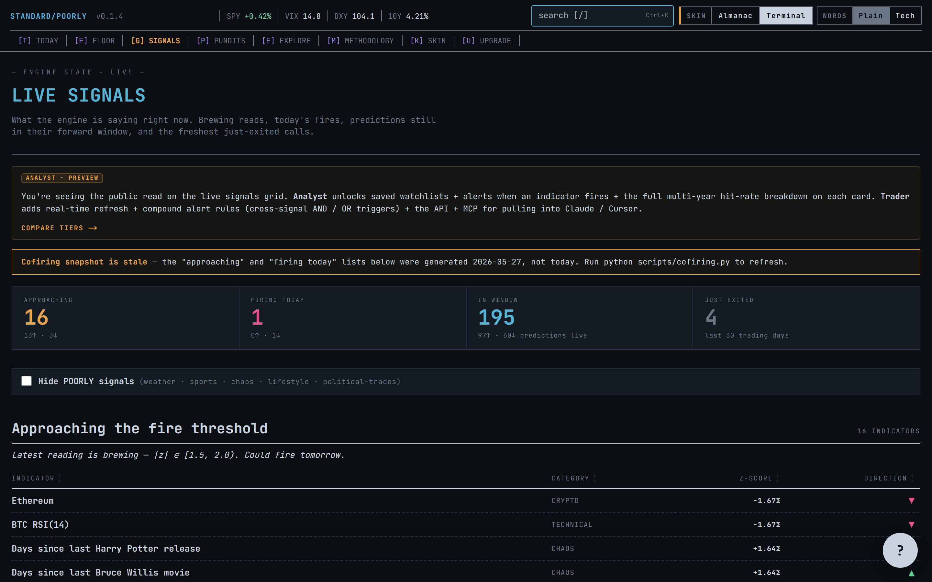Sort table by Indicator column arrows
The image size is (932, 582).
(60, 478)
